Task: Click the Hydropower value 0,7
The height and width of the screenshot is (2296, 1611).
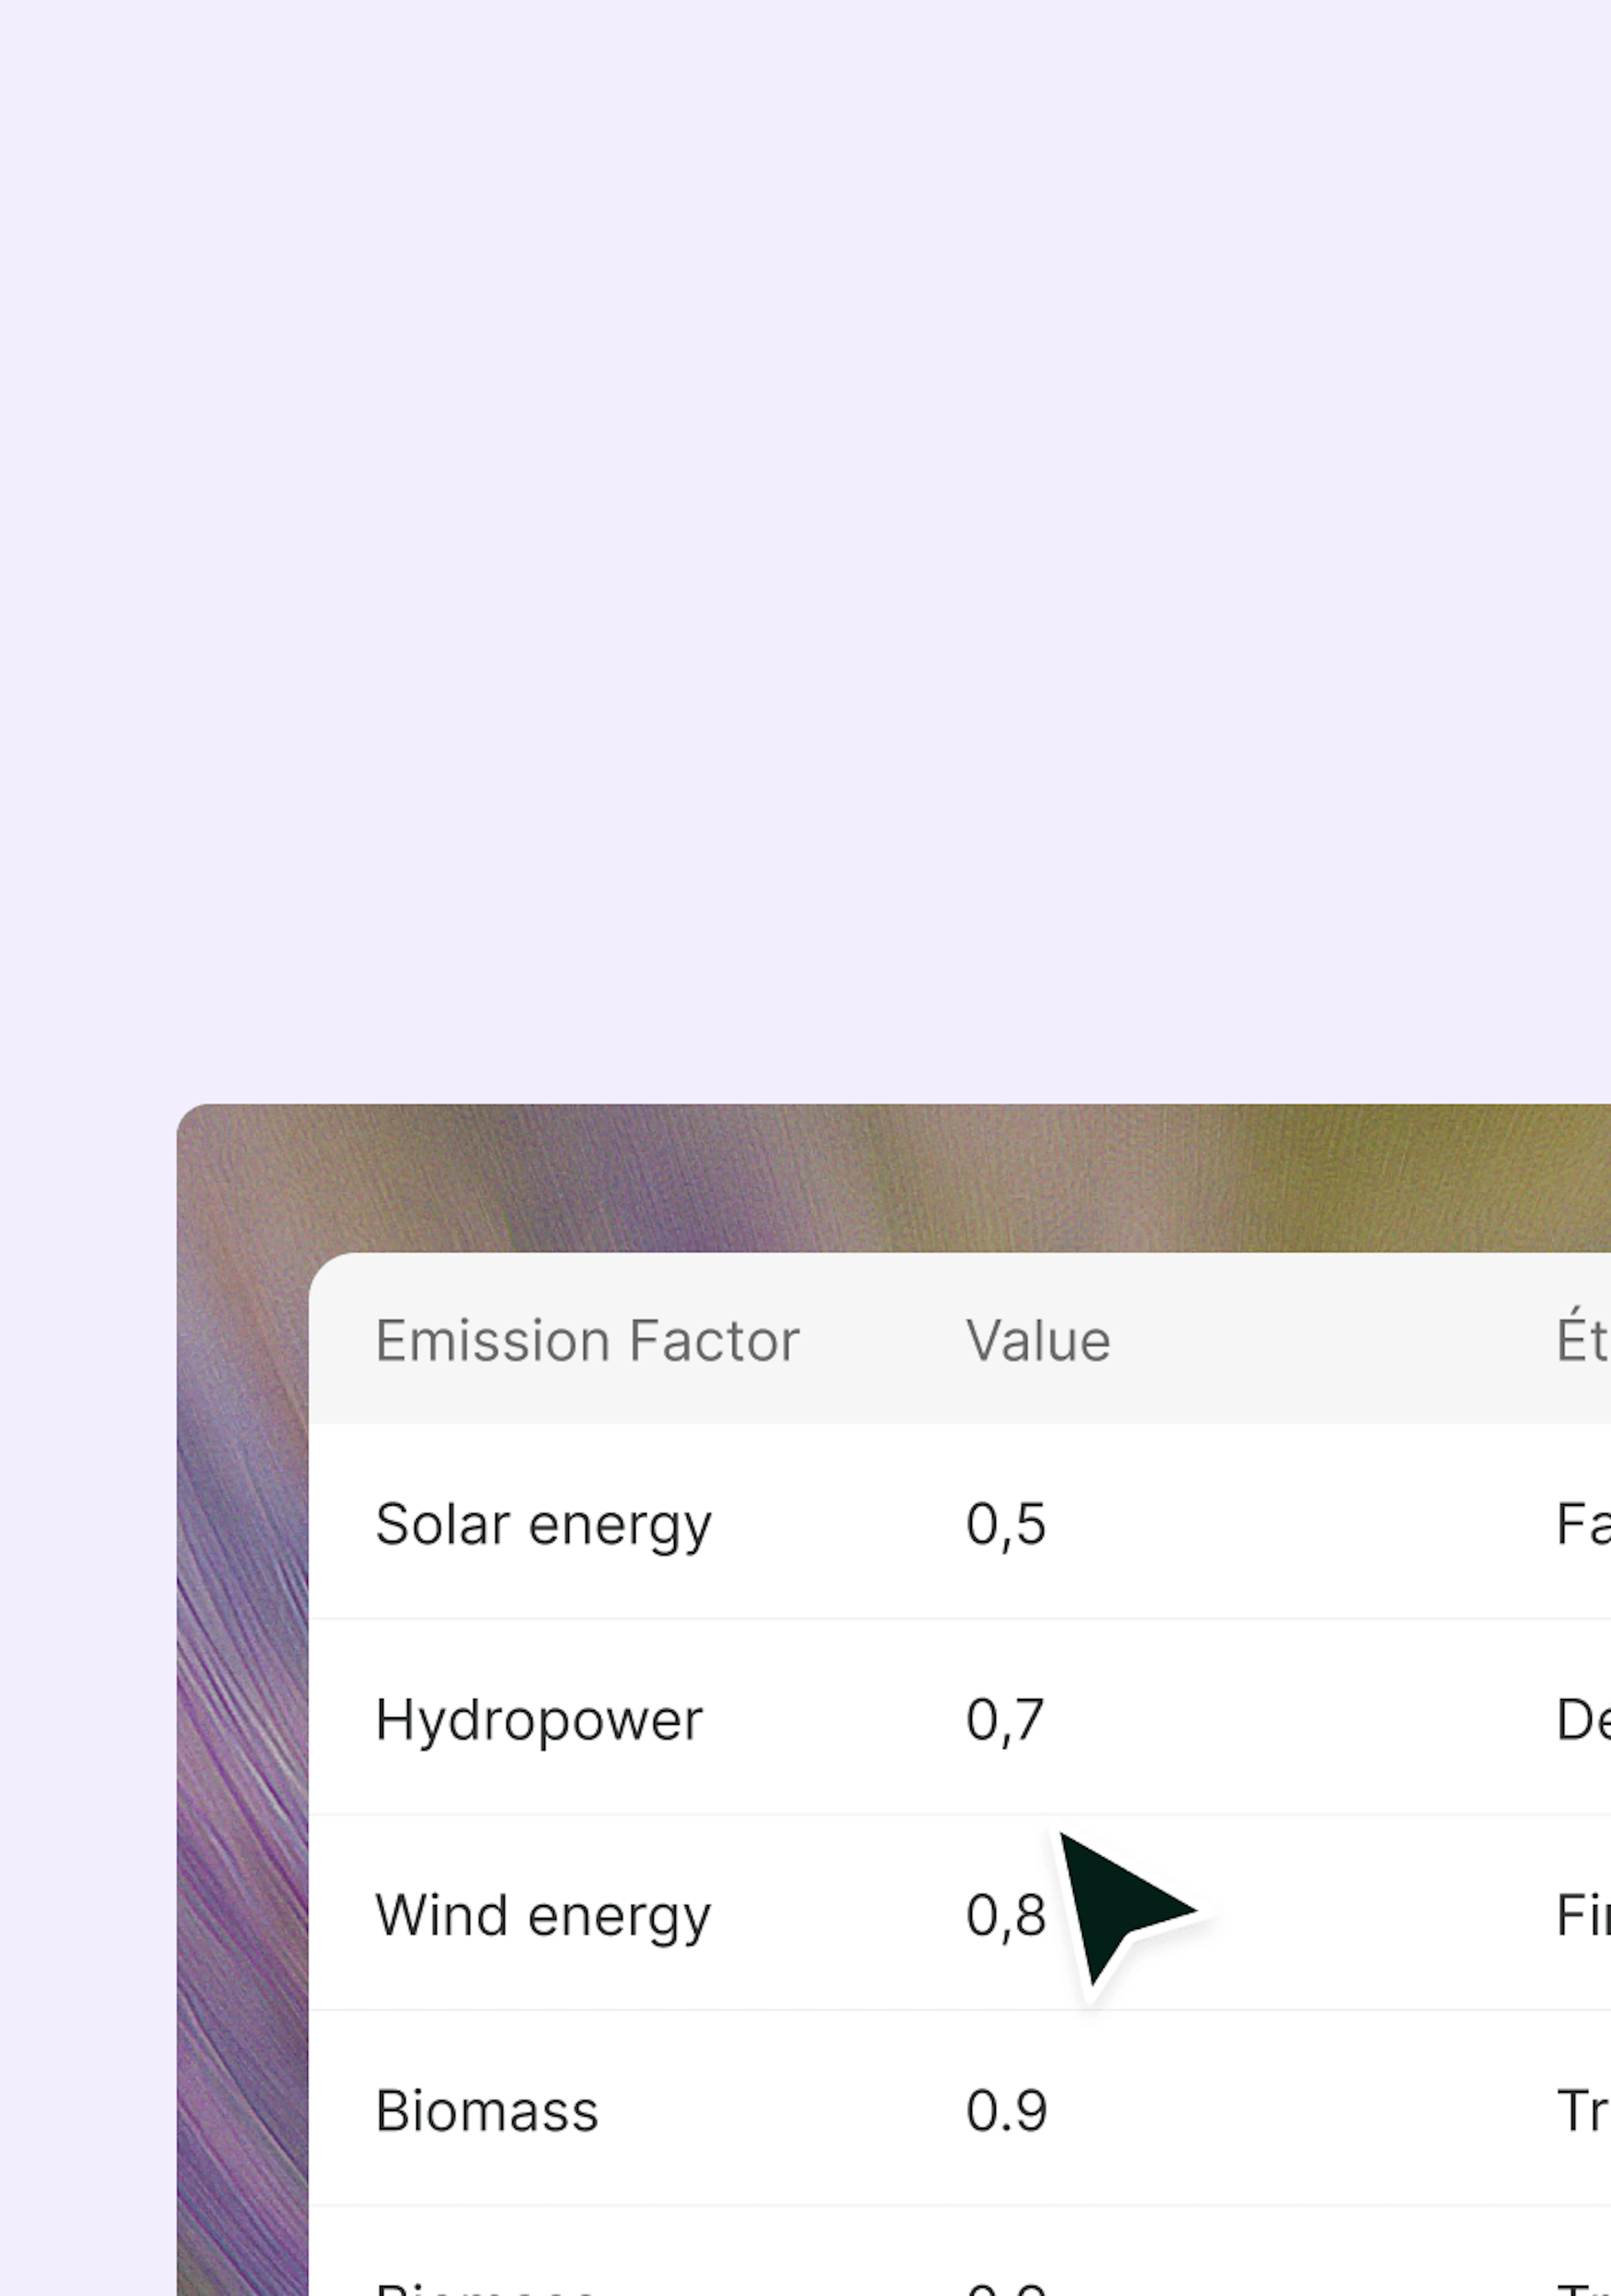Action: 1004,1720
